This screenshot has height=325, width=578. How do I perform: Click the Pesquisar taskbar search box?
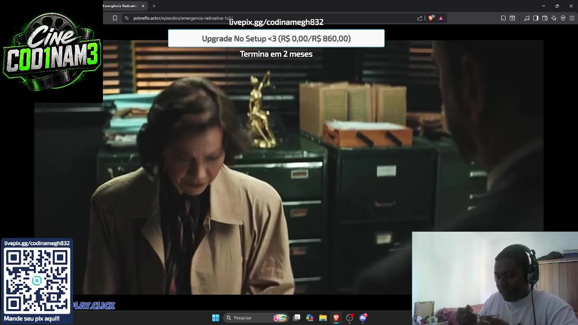pyautogui.click(x=256, y=318)
